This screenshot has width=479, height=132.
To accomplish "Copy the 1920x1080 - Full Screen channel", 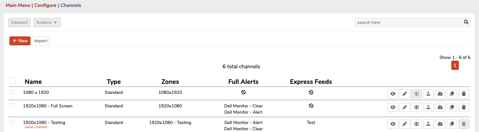I will pos(452,107).
